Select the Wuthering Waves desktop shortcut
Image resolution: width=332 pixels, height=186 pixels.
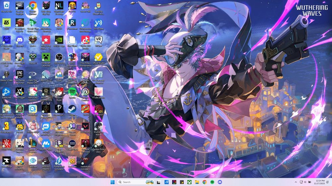pyautogui.click(x=99, y=129)
